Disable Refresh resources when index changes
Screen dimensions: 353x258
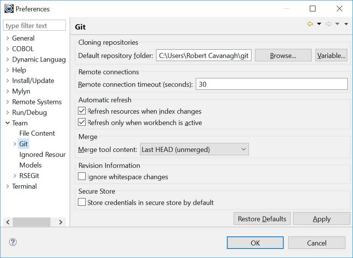(82, 111)
